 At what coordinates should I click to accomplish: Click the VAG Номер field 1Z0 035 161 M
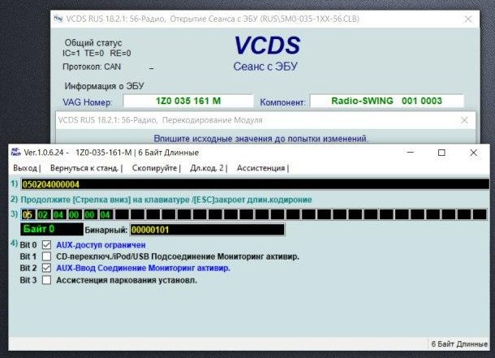point(188,101)
